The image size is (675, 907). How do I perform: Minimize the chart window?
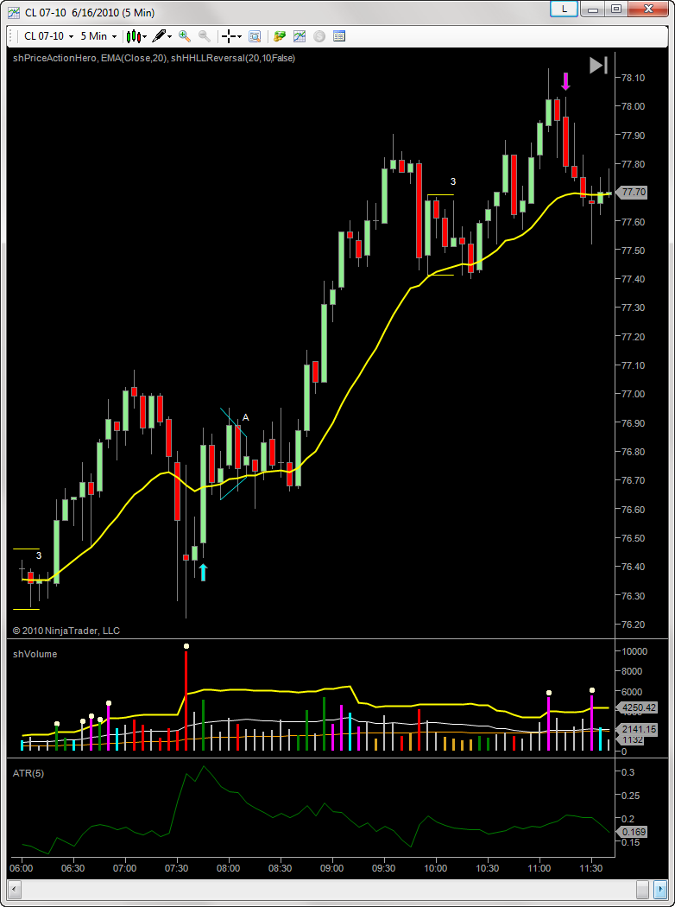(592, 9)
